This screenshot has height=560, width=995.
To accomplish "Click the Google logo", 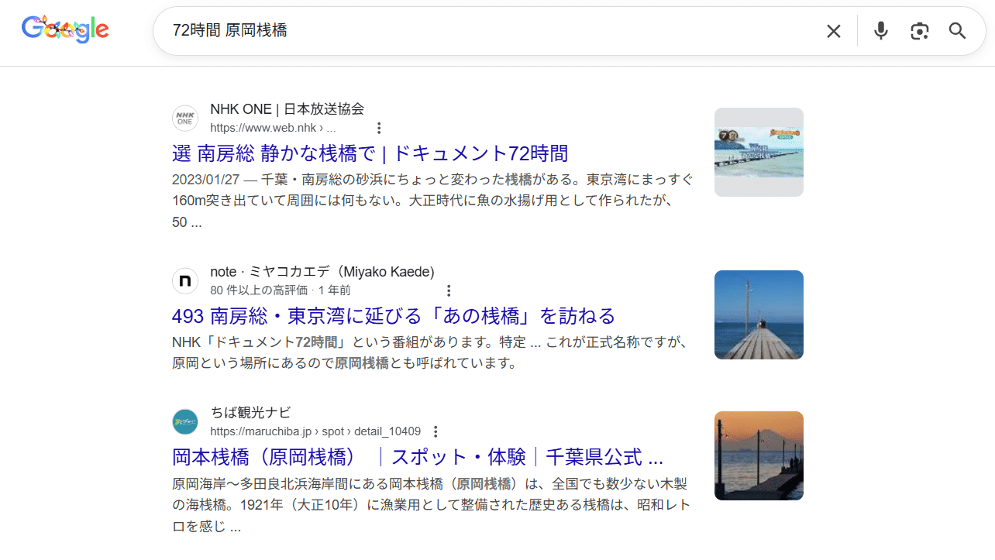I will (65, 30).
